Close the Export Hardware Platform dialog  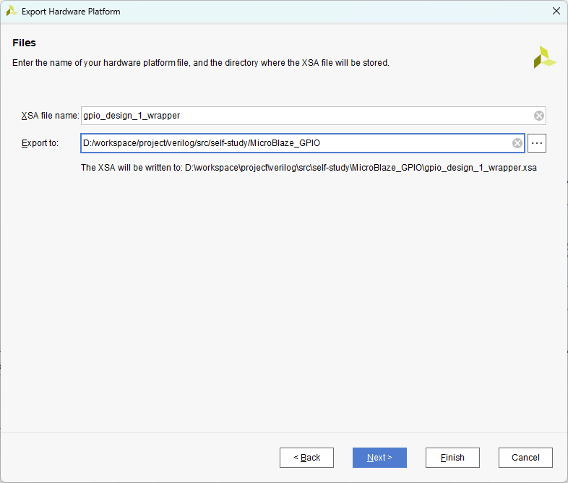tap(556, 12)
